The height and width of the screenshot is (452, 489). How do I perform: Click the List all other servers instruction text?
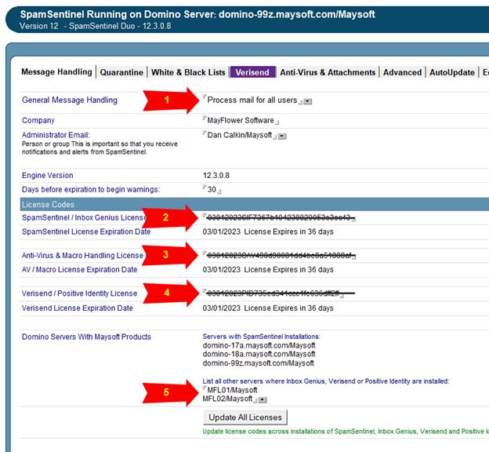(326, 381)
